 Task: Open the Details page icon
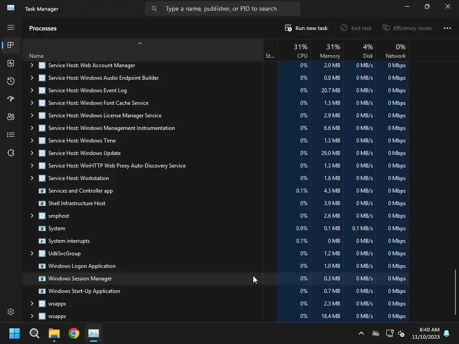(x=11, y=134)
